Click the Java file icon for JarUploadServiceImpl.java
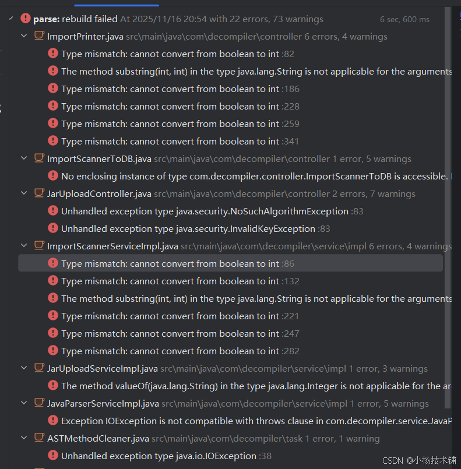Image resolution: width=461 pixels, height=469 pixels. coord(39,368)
